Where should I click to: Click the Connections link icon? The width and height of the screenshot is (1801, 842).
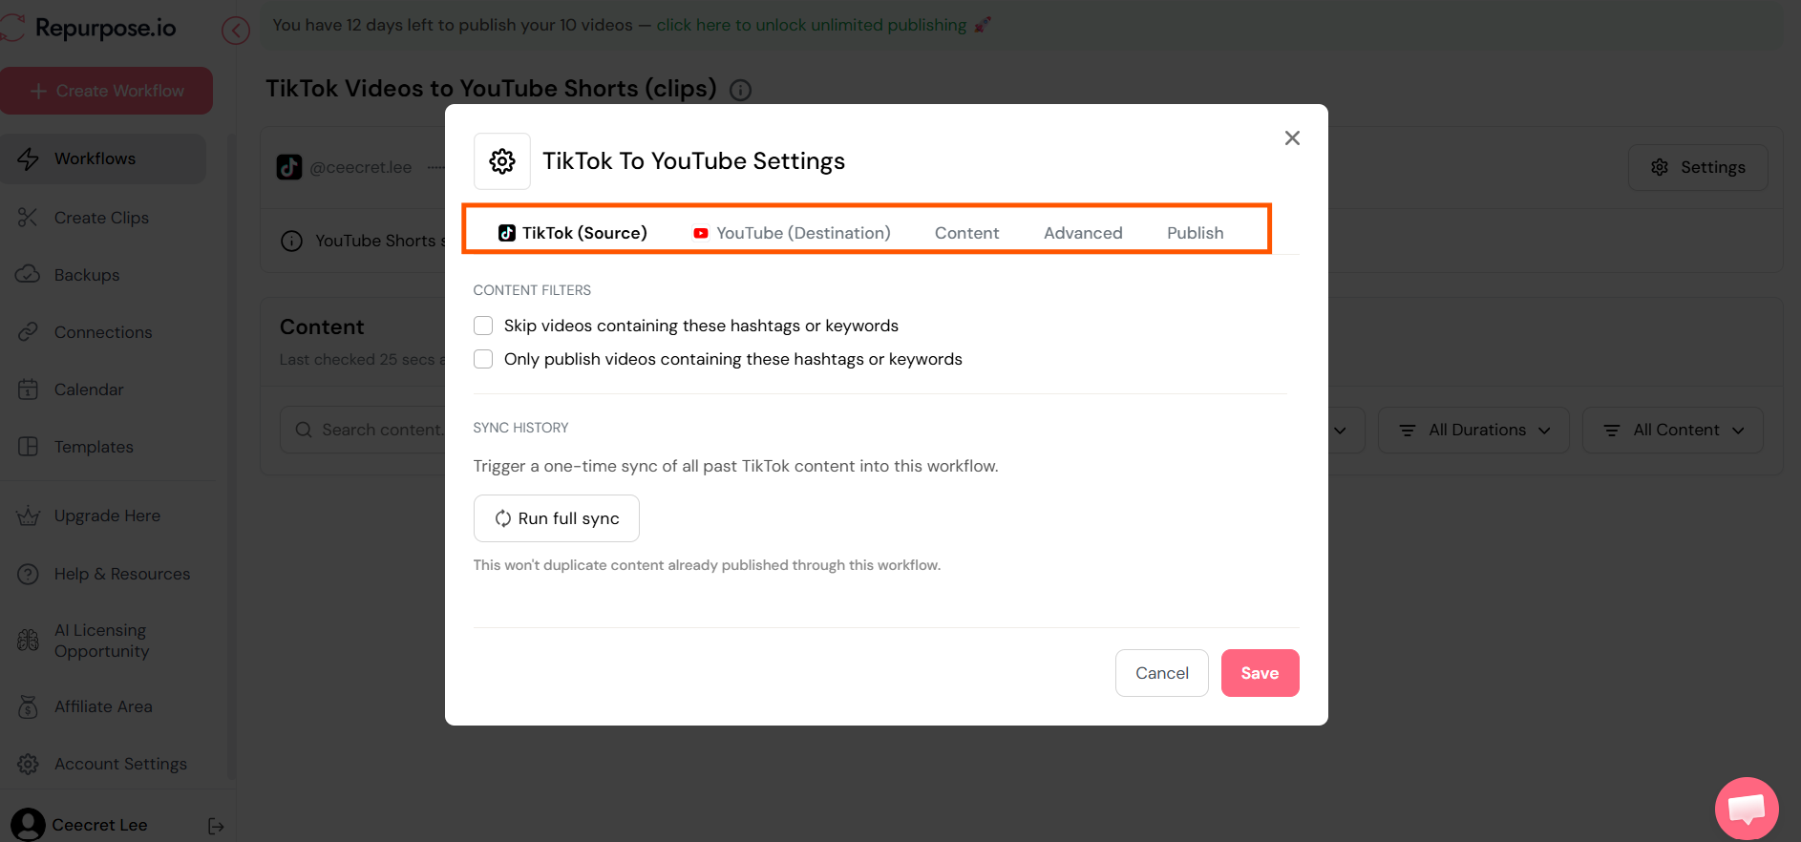(x=28, y=332)
